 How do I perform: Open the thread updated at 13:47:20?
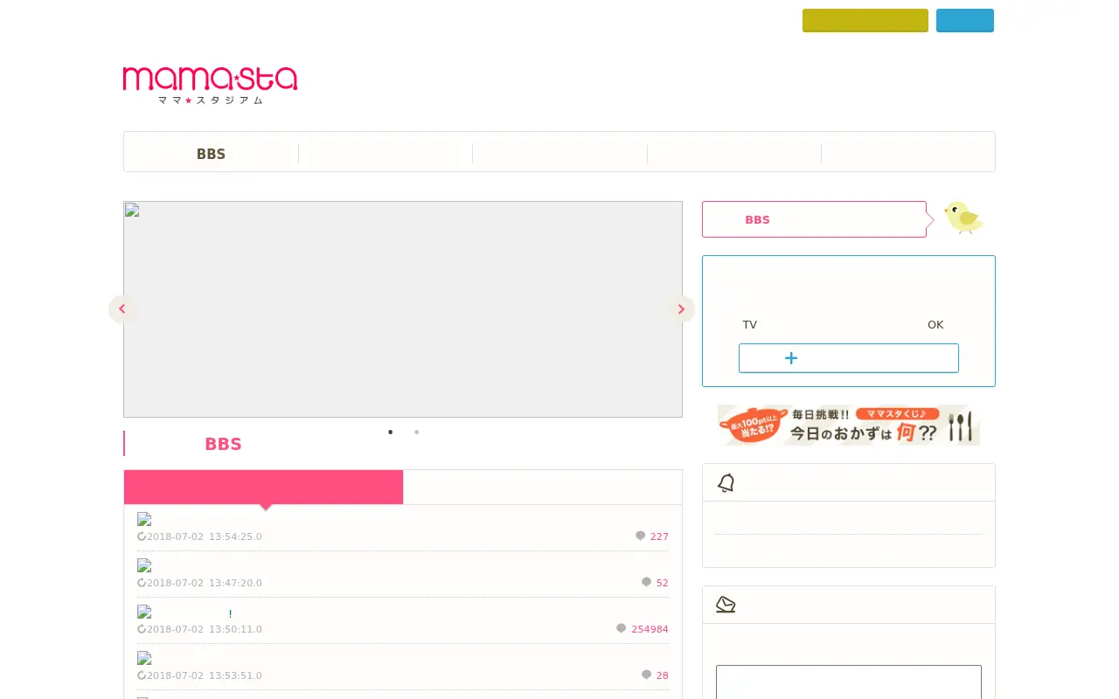pos(403,574)
